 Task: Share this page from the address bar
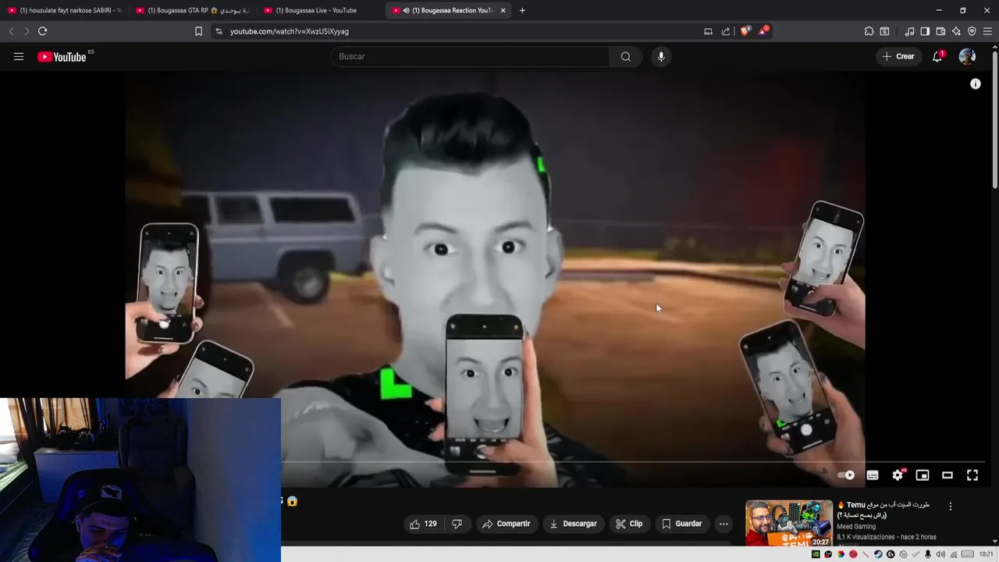tap(726, 31)
